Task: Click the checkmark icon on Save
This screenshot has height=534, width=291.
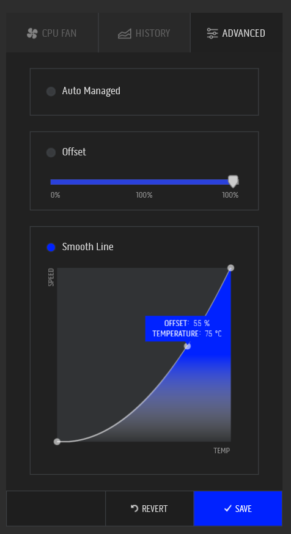Action: pyautogui.click(x=227, y=508)
